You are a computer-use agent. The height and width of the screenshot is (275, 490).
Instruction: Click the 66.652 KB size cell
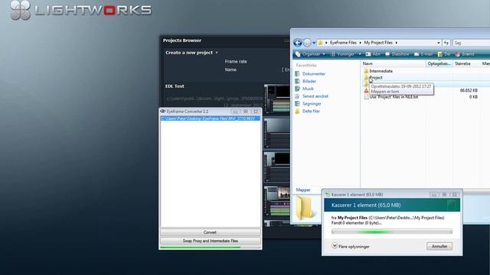pos(469,90)
